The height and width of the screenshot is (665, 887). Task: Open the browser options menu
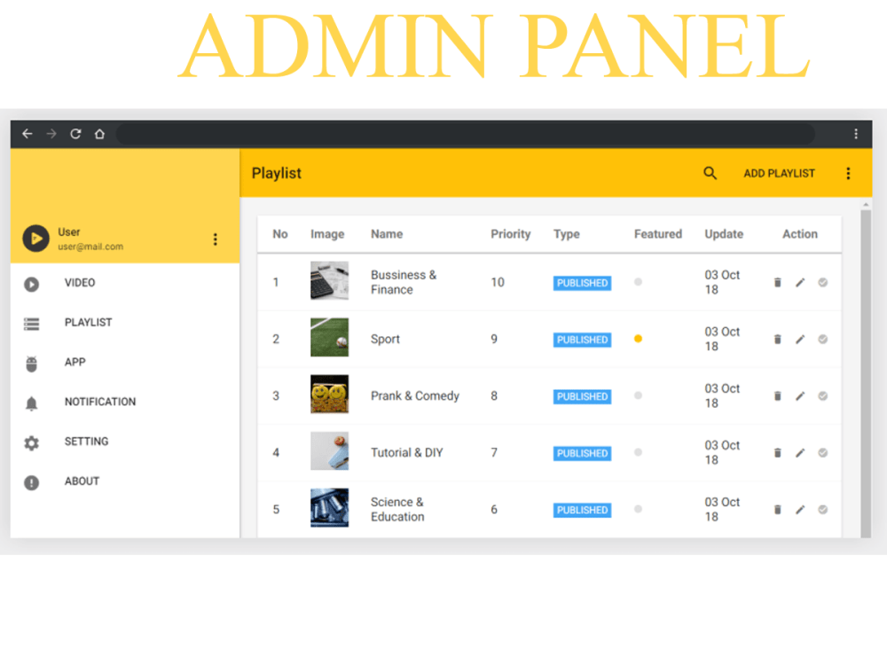click(x=854, y=133)
